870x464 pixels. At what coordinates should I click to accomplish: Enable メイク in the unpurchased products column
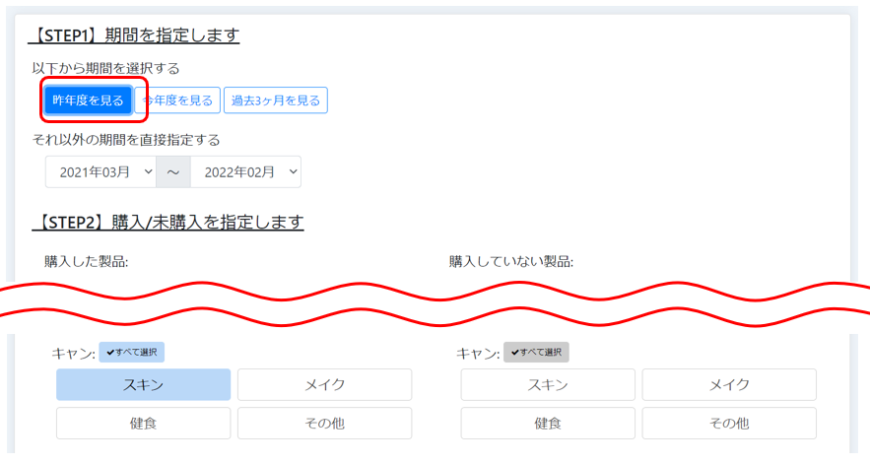[729, 385]
